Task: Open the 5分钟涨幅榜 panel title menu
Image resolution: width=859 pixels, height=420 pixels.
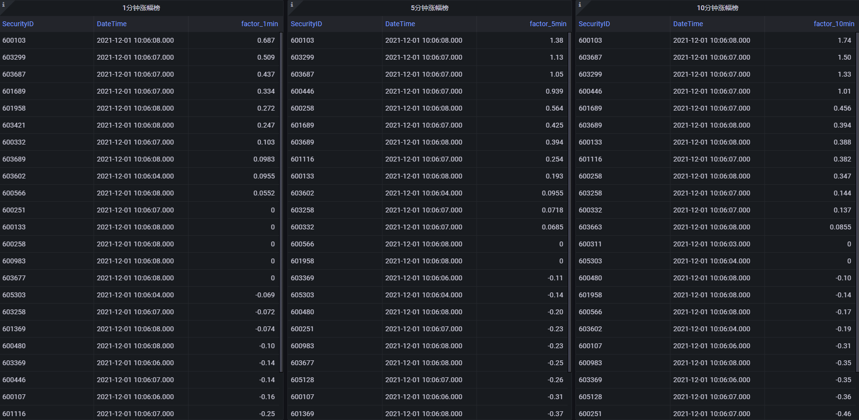Action: pos(429,8)
